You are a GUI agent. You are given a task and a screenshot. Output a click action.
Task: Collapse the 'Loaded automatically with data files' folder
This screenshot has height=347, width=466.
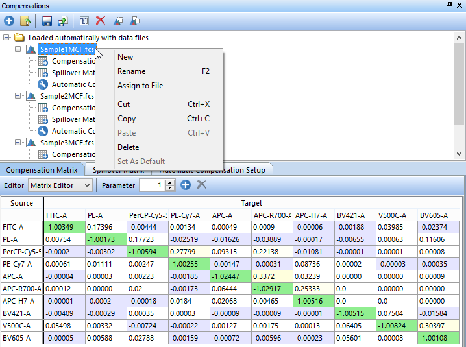coord(6,38)
